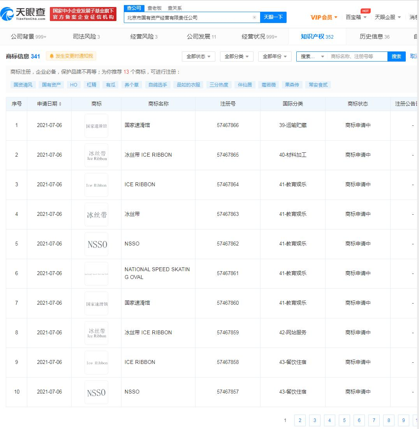Image resolution: width=419 pixels, height=429 pixels.
Task: Click the 国有资产 recommended trademark tag
Action: (51, 85)
